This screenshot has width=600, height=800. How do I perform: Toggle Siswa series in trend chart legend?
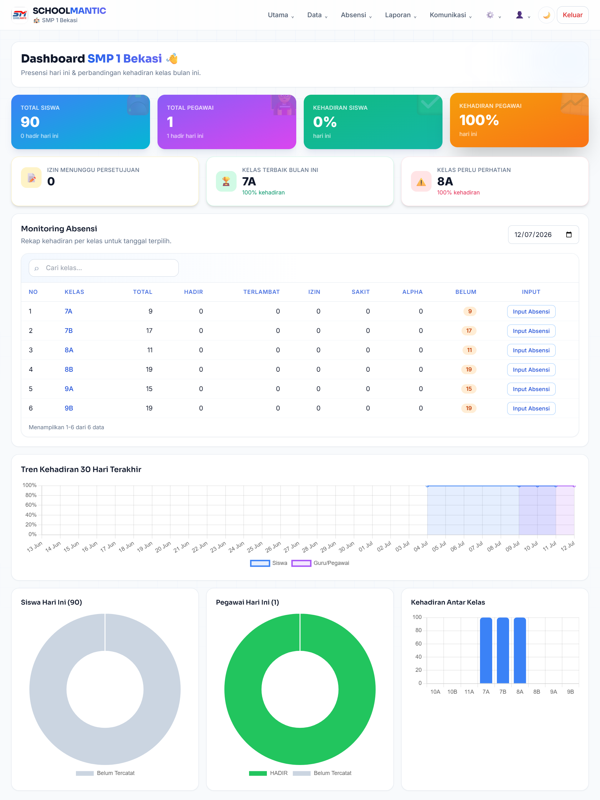coord(268,563)
